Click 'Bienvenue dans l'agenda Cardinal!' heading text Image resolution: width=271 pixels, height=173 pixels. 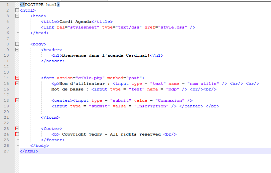click(x=106, y=55)
